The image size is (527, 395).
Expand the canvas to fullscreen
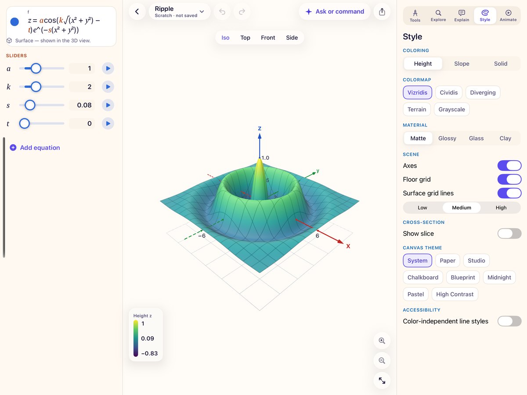[x=382, y=381]
